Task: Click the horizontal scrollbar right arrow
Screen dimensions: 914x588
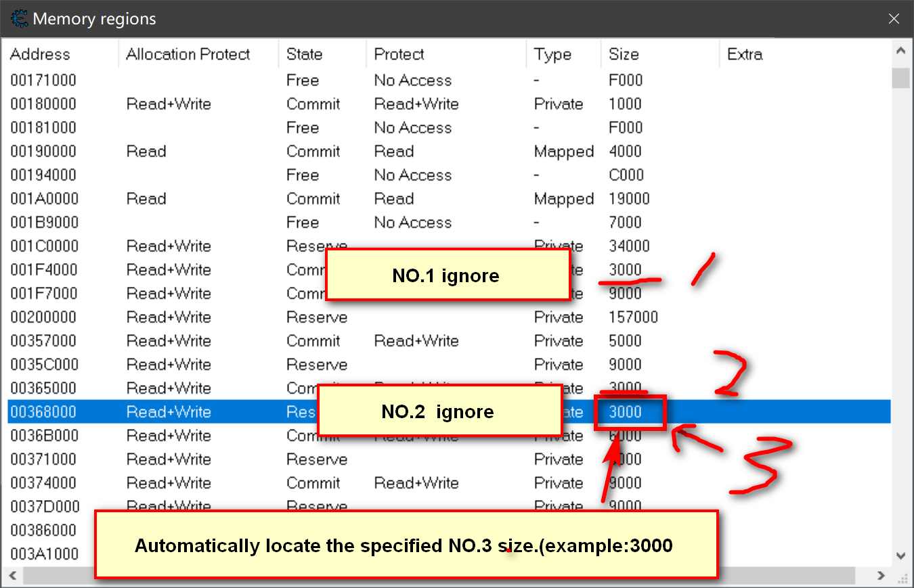Action: coord(882,576)
